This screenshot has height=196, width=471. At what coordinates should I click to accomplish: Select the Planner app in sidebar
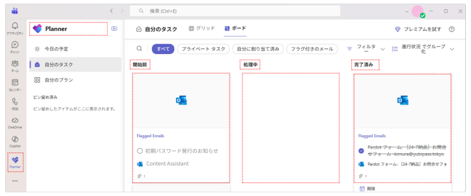(x=15, y=162)
